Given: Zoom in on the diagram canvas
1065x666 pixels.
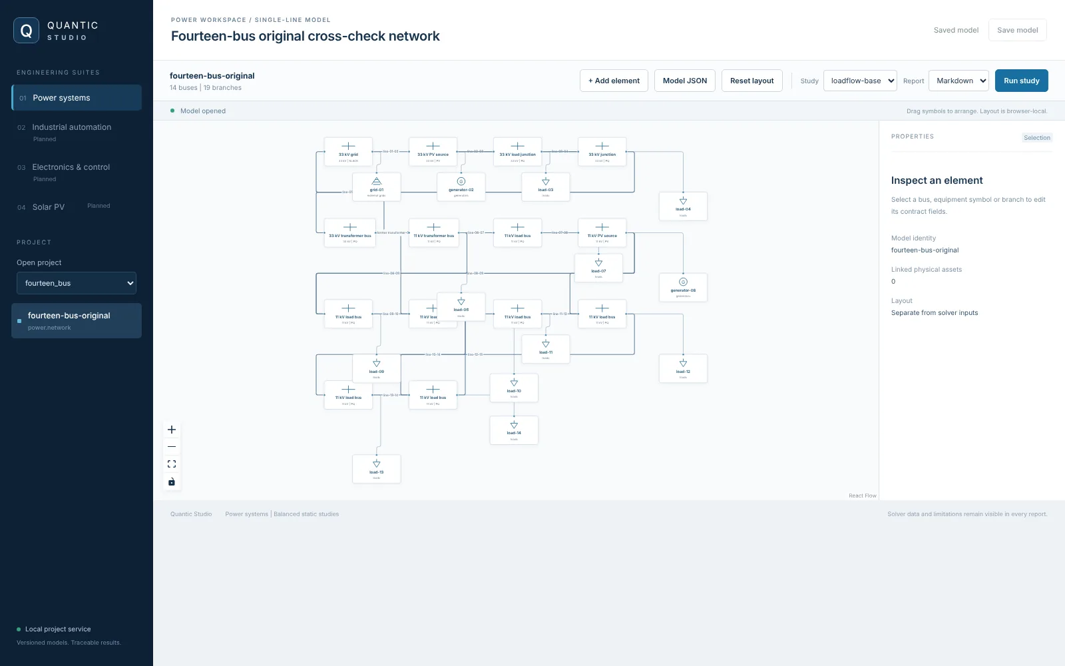Looking at the screenshot, I should pos(172,430).
